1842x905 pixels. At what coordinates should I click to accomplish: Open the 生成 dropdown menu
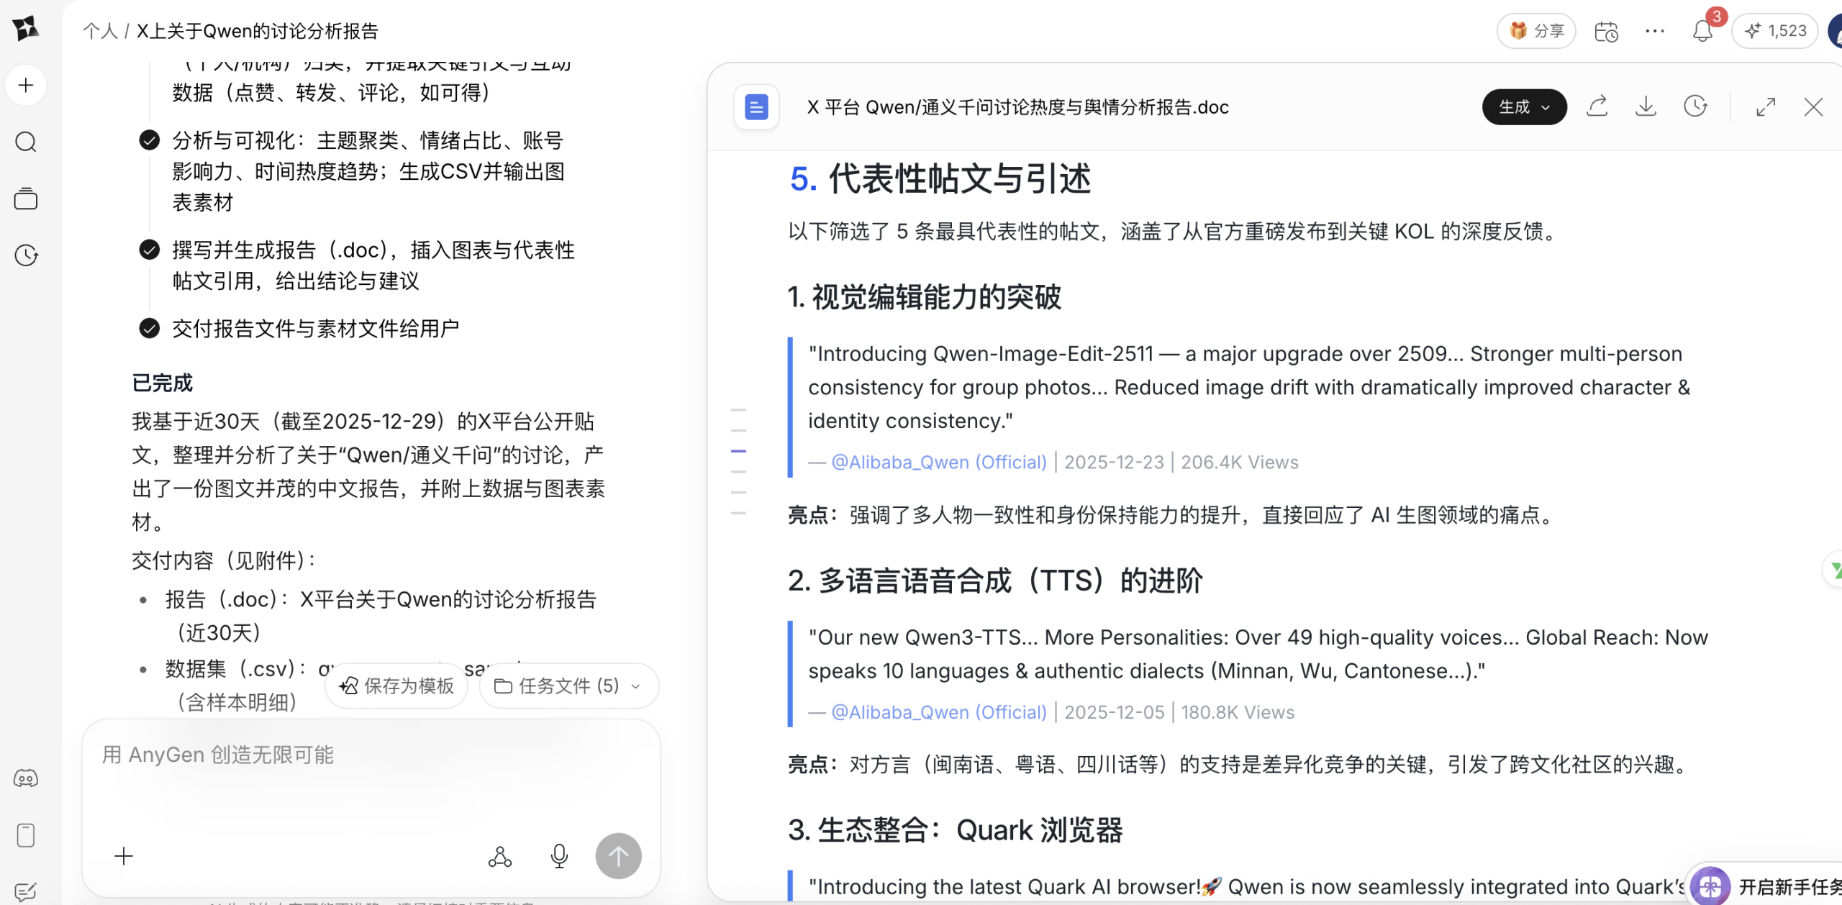click(x=1524, y=106)
